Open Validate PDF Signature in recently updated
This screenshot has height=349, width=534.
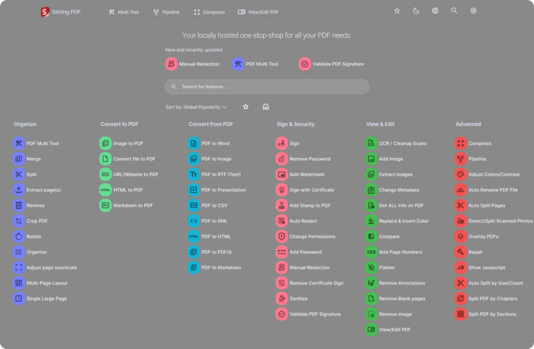331,64
